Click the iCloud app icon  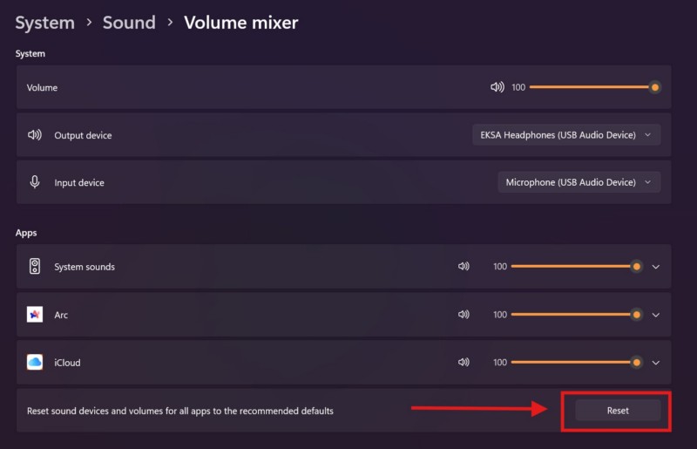pos(35,362)
